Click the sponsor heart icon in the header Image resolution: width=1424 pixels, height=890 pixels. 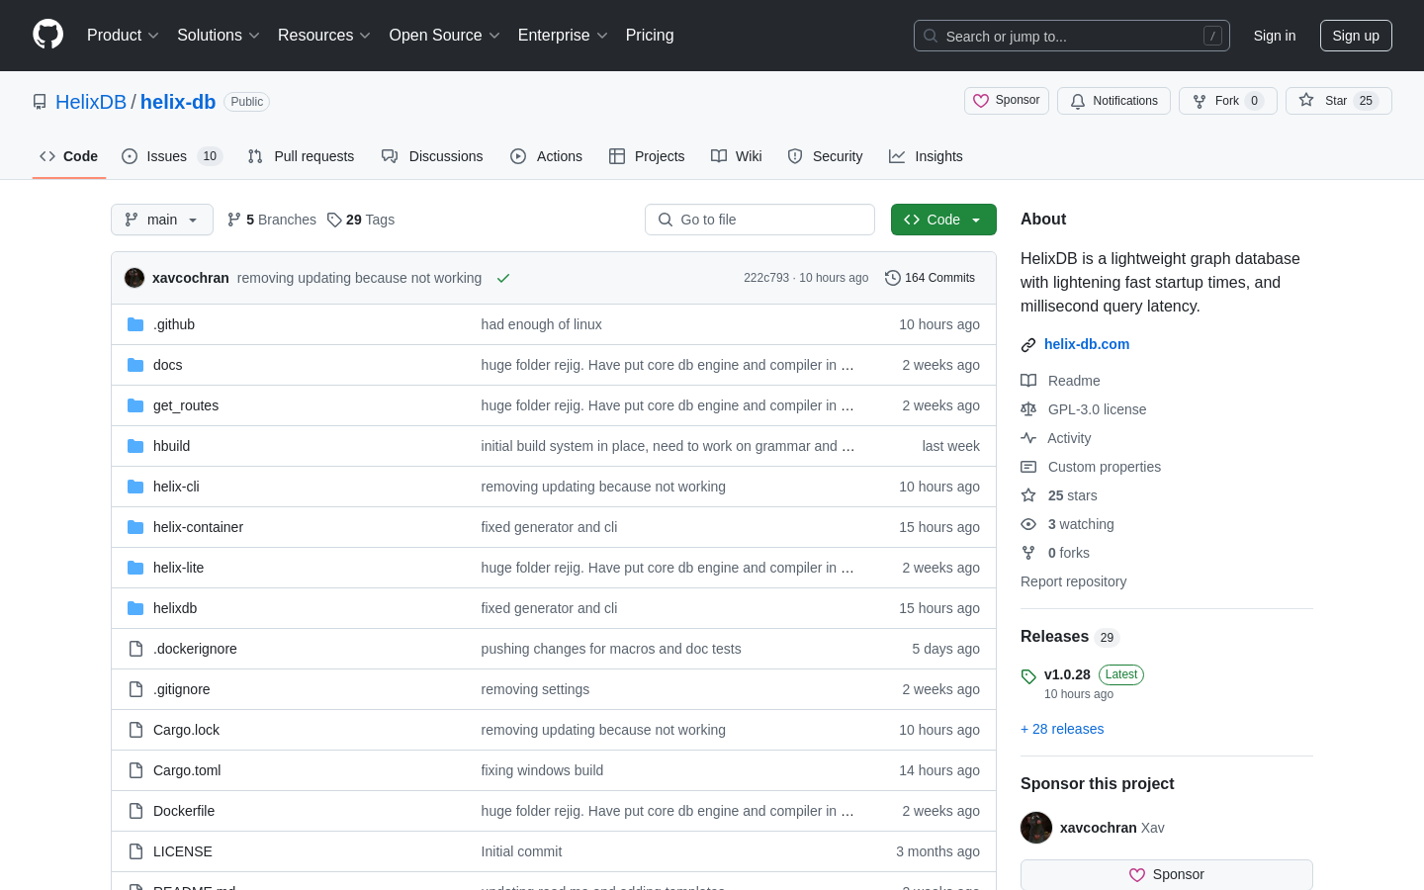pyautogui.click(x=981, y=101)
